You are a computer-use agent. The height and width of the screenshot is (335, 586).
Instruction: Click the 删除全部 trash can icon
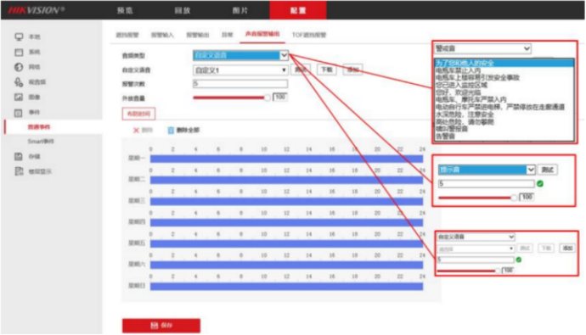click(171, 131)
